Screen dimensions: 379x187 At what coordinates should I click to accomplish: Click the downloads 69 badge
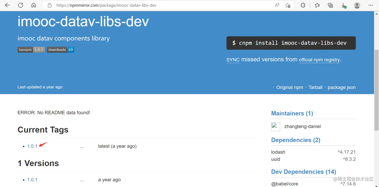pos(60,50)
